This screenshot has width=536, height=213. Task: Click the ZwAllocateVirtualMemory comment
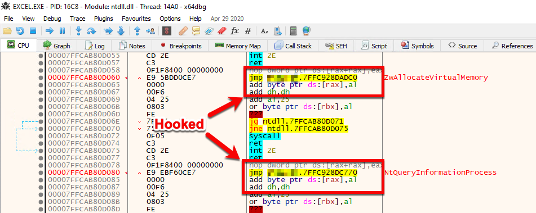coord(436,78)
